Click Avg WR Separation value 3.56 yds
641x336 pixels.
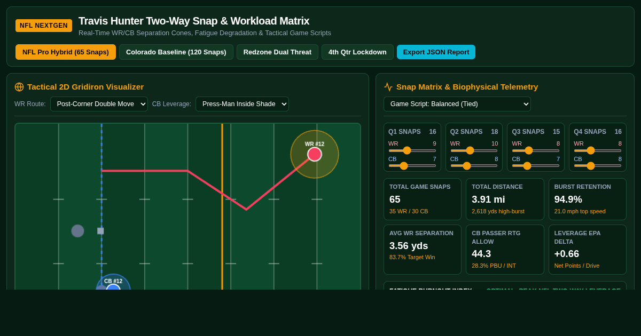coord(409,246)
